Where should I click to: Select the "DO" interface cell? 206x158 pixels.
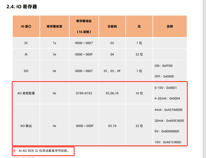pos(26,71)
